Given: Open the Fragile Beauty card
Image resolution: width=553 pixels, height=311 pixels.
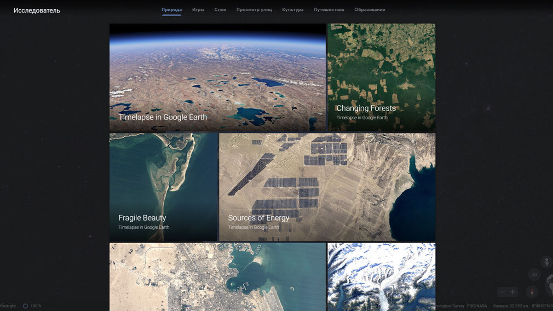Looking at the screenshot, I should click(x=164, y=187).
